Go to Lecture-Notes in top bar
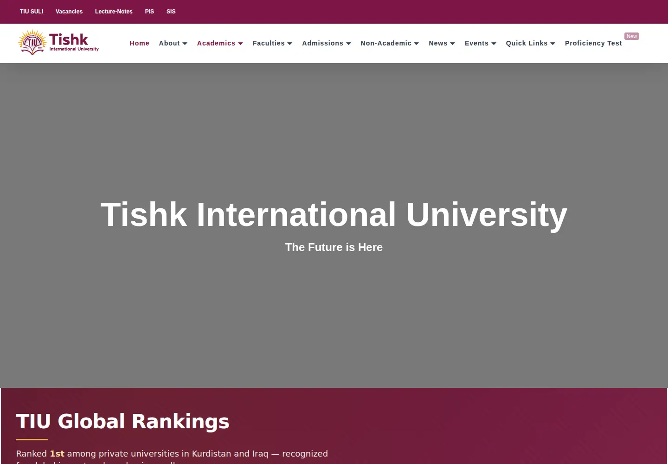 (114, 12)
